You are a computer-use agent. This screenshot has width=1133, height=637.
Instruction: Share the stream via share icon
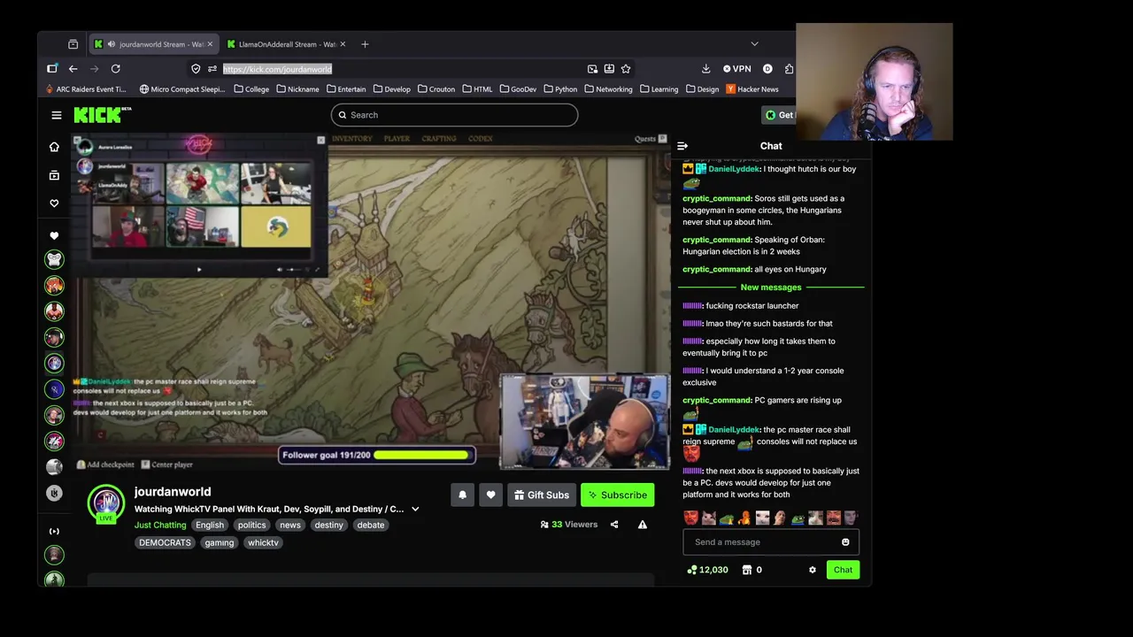[614, 525]
